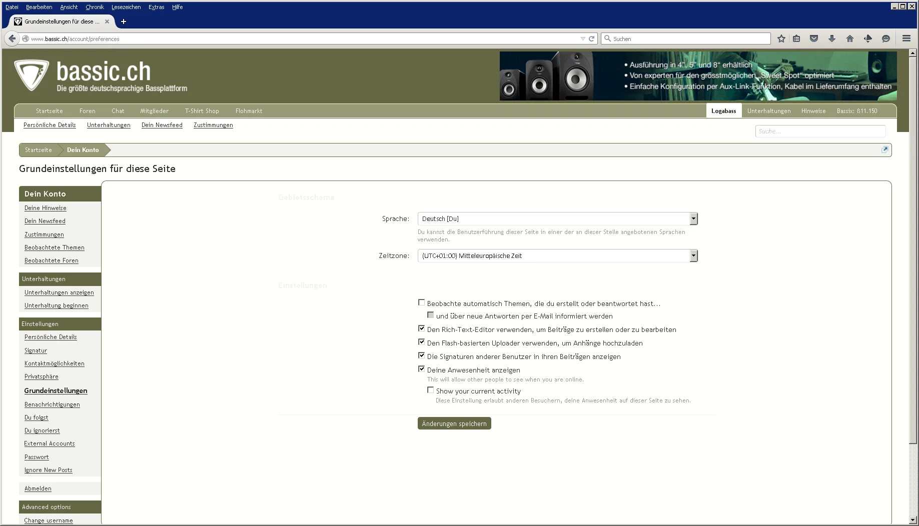
Task: Open the Firefox hamburger menu
Action: 906,38
